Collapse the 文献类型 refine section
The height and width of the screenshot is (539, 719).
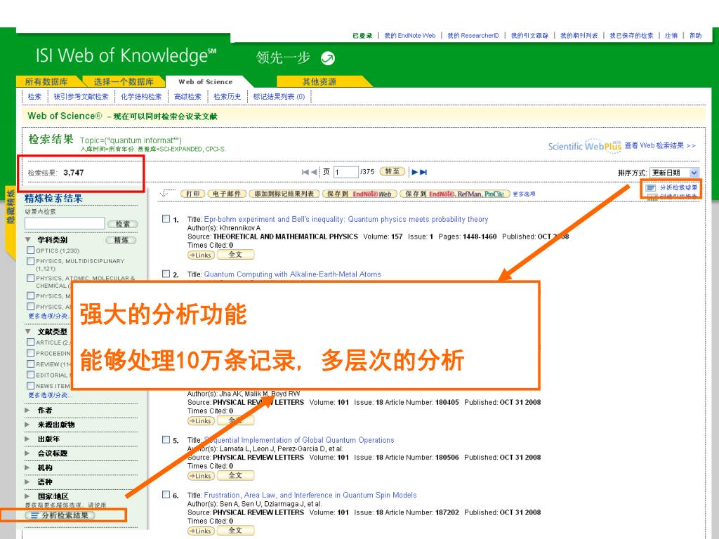[x=28, y=331]
